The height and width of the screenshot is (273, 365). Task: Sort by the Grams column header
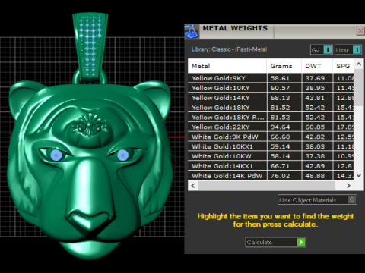click(284, 66)
